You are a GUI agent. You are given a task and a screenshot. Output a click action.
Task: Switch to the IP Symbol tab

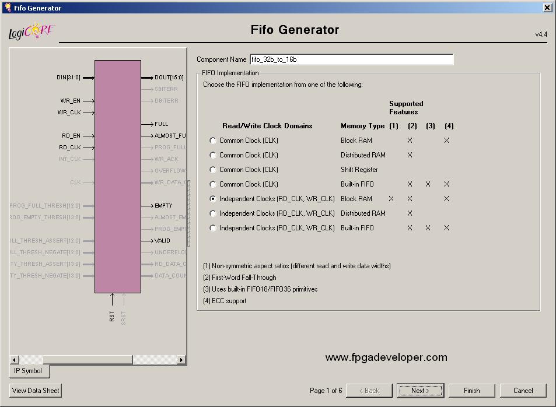point(29,371)
